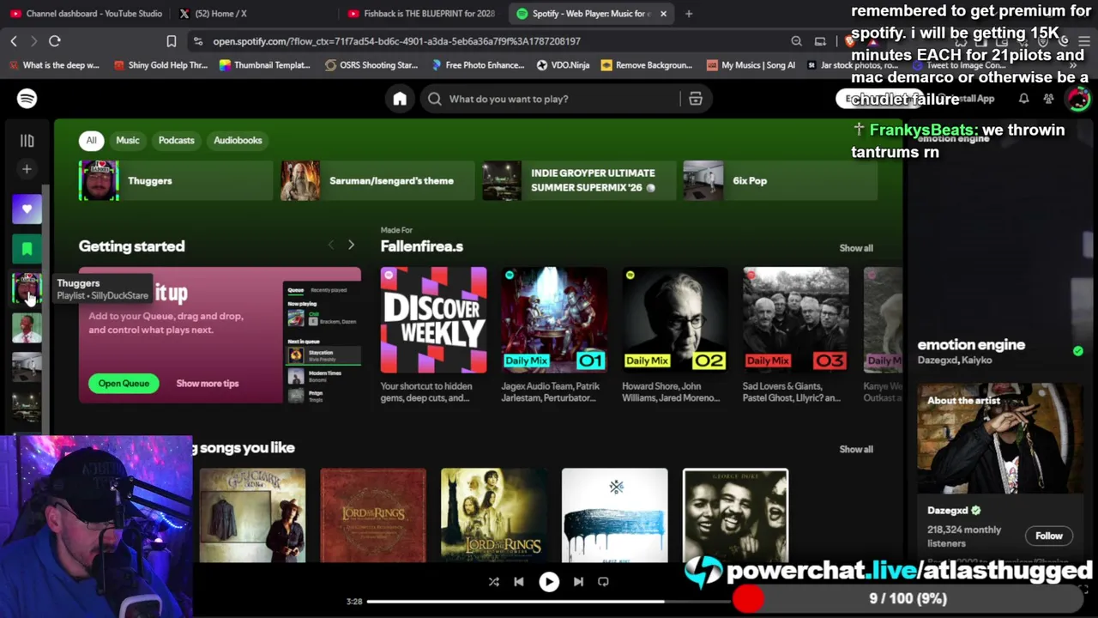The width and height of the screenshot is (1098, 618).
Task: Open the Discover Weekly playlist cover
Action: tap(433, 320)
